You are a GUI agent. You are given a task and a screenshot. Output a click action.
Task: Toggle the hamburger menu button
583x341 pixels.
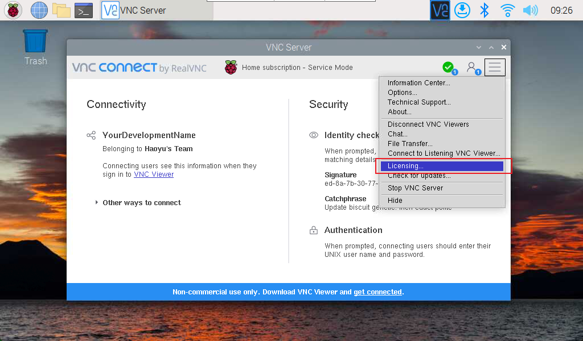pyautogui.click(x=495, y=67)
